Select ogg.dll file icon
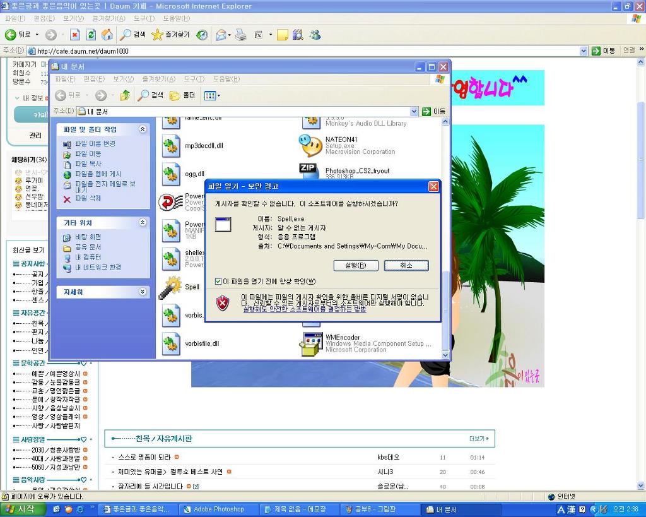Image resolution: width=646 pixels, height=517 pixels. pos(170,175)
